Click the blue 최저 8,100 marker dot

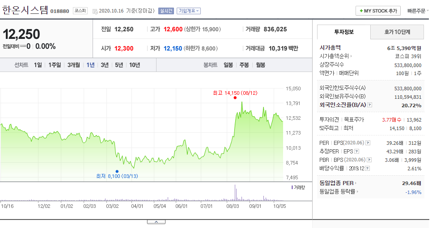point(117,171)
